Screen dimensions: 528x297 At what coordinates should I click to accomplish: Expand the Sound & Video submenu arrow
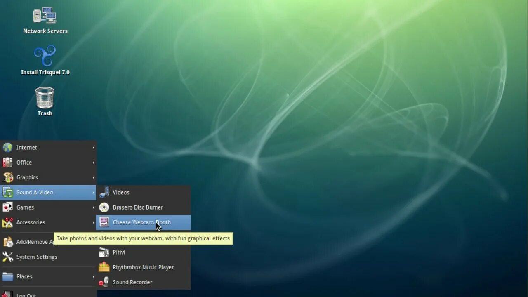point(94,192)
